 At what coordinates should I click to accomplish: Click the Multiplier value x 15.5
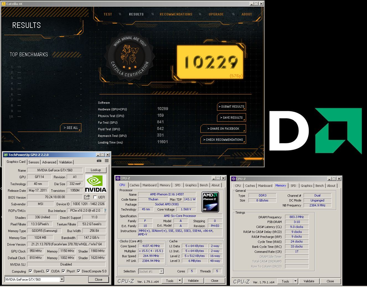click(151, 251)
